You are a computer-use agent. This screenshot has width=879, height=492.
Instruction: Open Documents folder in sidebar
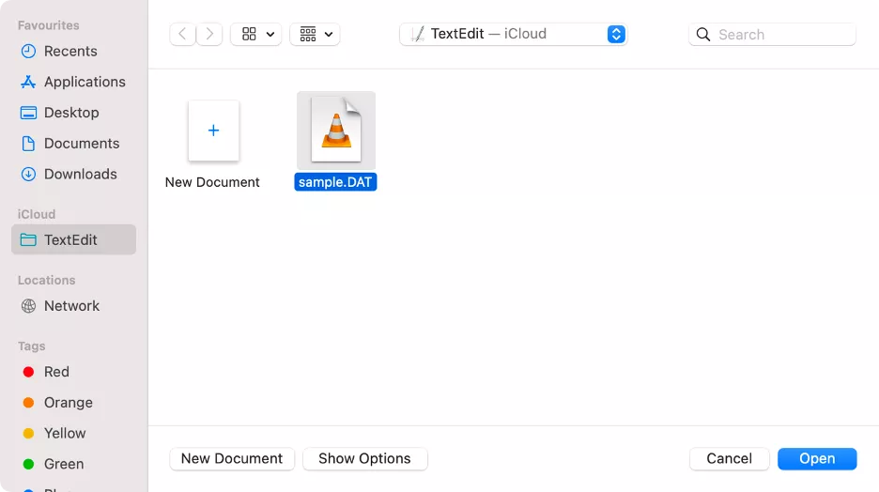coord(81,144)
